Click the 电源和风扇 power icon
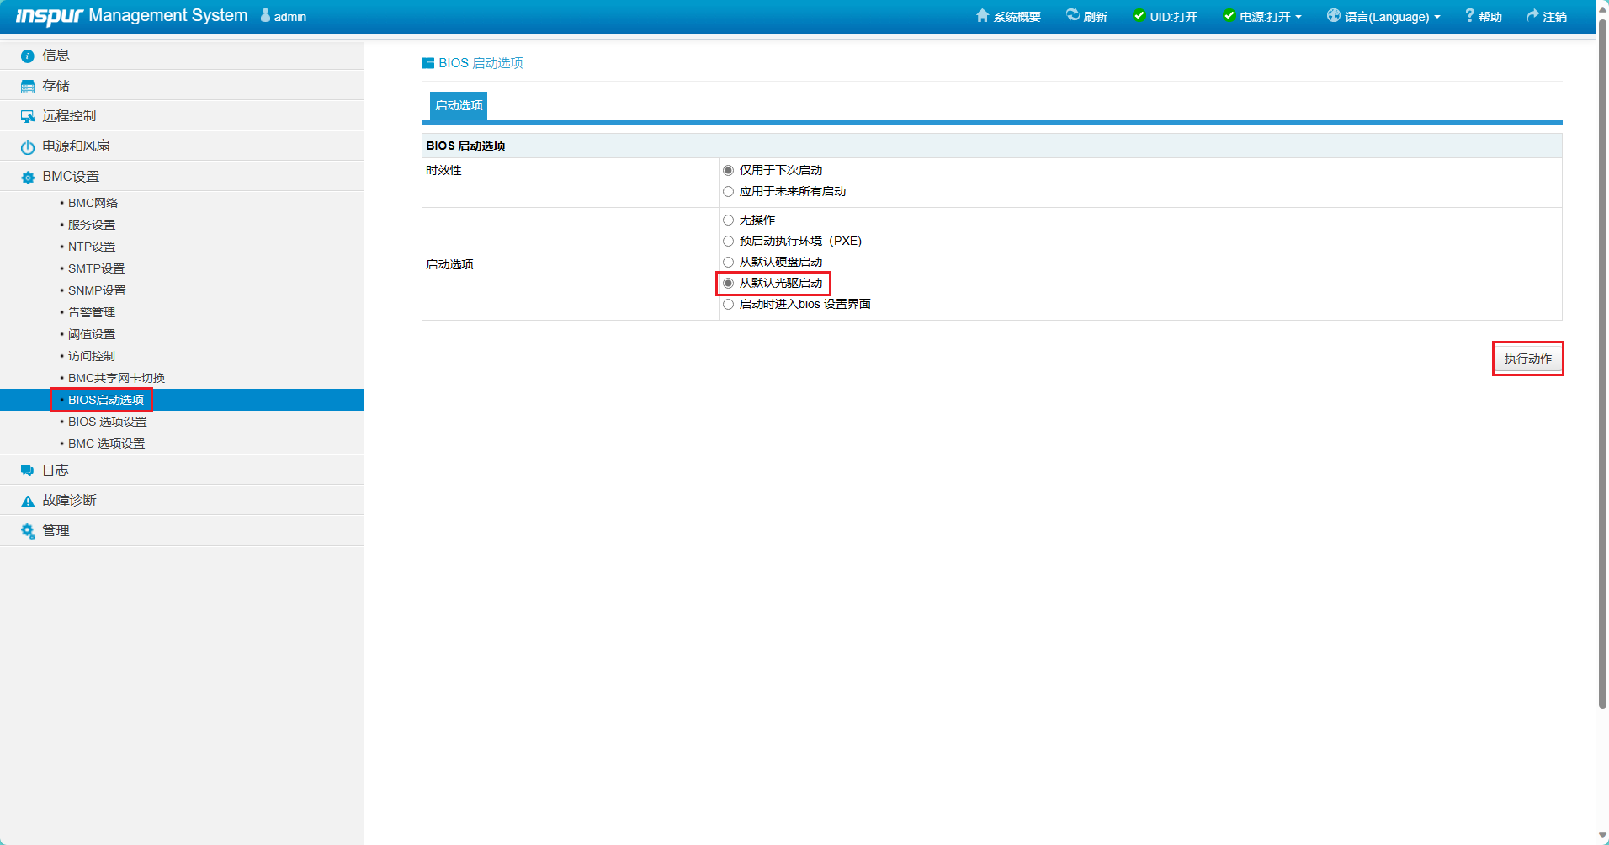The width and height of the screenshot is (1609, 845). [x=28, y=147]
